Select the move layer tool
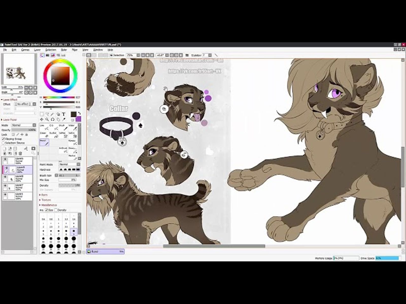The height and width of the screenshot is (304, 406). pos(42,119)
